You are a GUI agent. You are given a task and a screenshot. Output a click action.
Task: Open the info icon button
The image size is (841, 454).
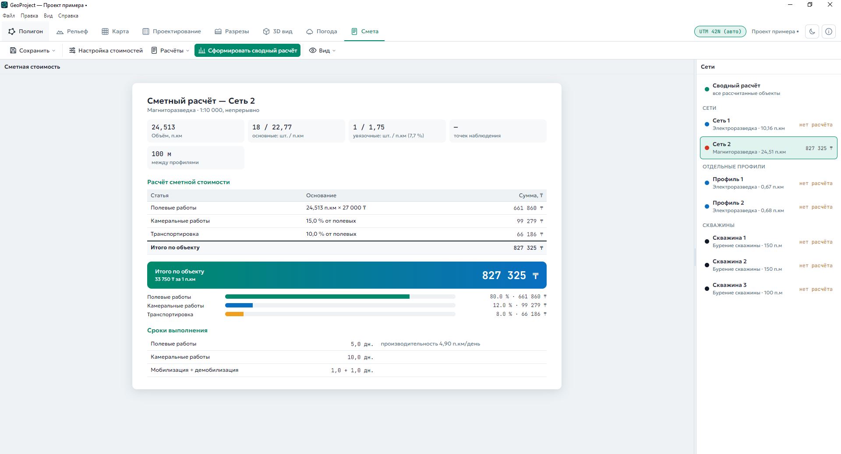pos(829,31)
